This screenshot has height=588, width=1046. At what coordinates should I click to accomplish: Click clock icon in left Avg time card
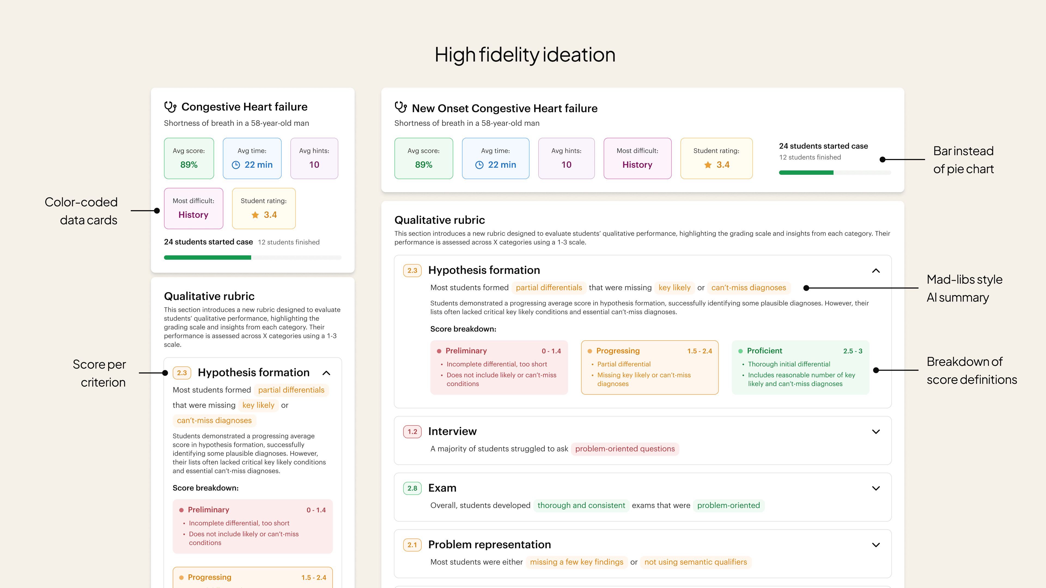coord(236,165)
